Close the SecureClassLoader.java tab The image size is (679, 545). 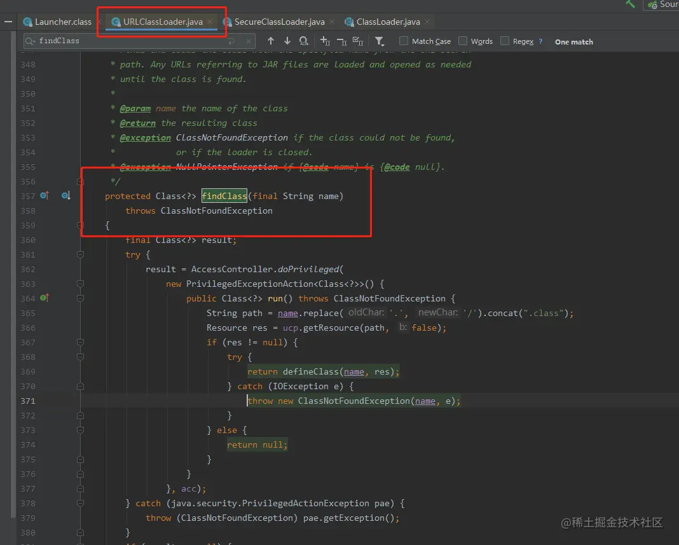point(332,21)
